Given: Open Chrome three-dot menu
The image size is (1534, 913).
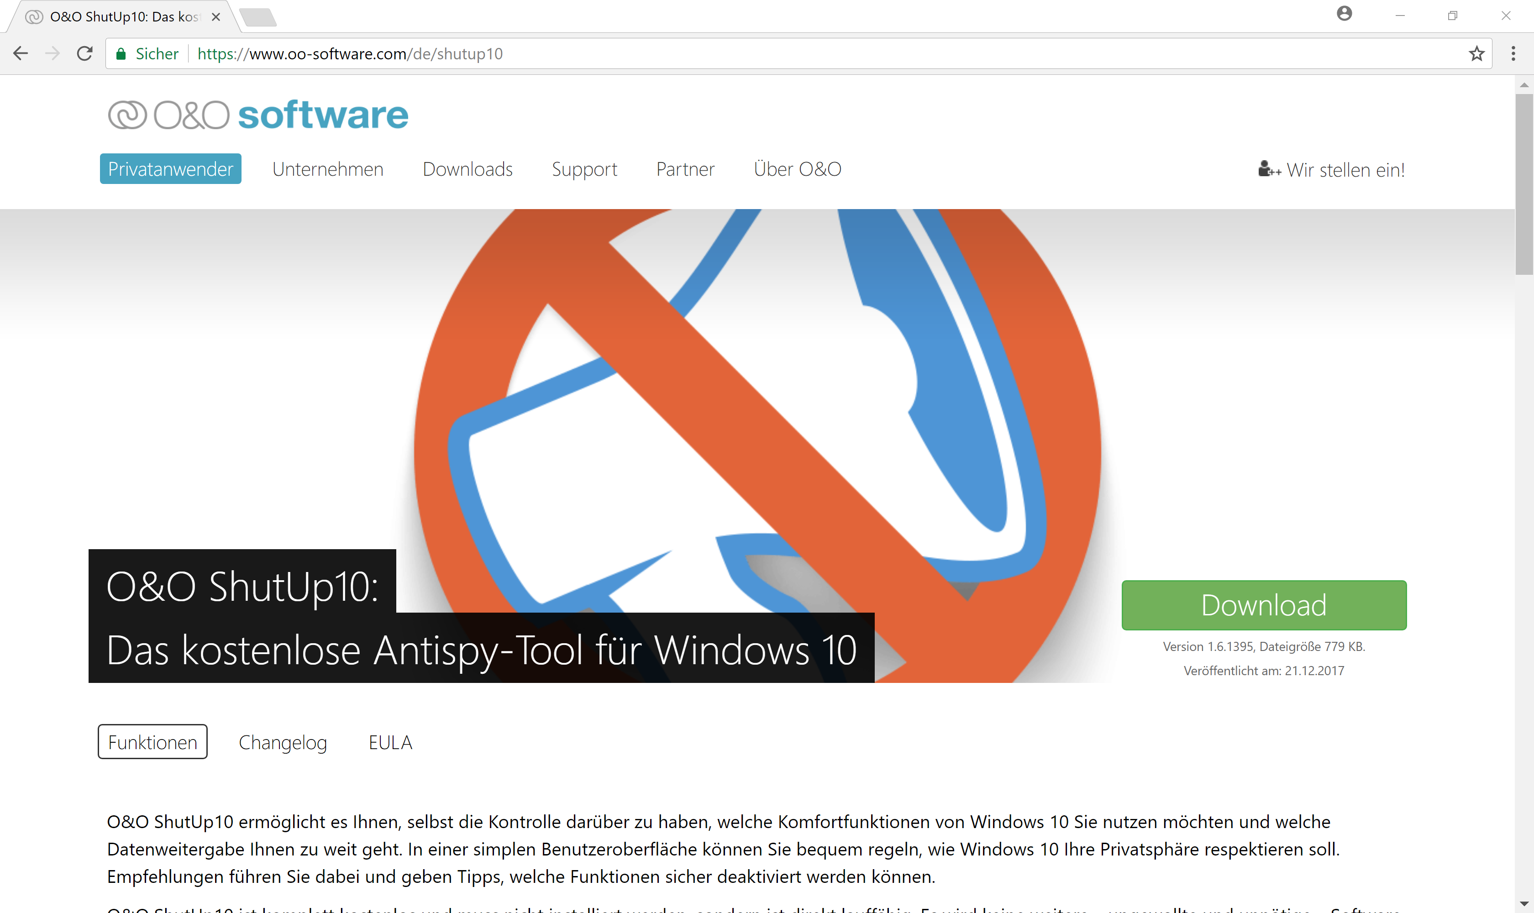Looking at the screenshot, I should (1513, 53).
